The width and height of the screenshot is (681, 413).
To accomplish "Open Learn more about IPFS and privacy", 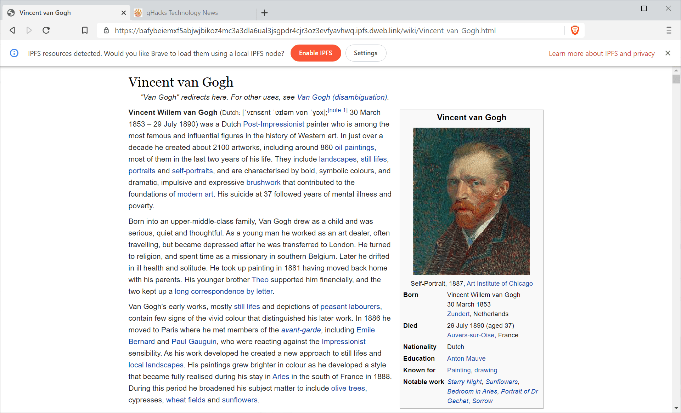I will 602,53.
